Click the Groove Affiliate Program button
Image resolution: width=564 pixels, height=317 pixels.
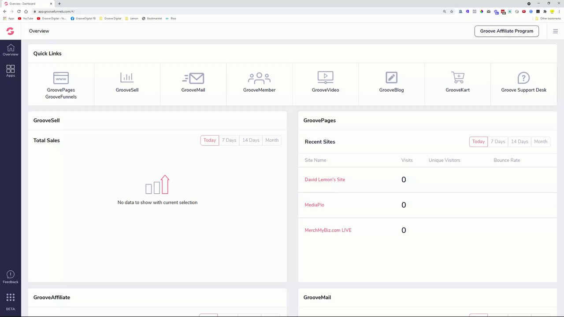pos(507,31)
